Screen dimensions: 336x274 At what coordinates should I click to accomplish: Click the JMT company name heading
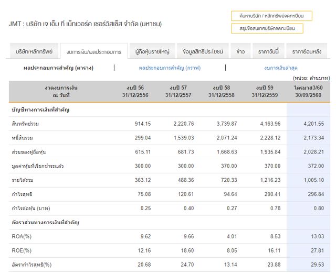click(x=85, y=24)
